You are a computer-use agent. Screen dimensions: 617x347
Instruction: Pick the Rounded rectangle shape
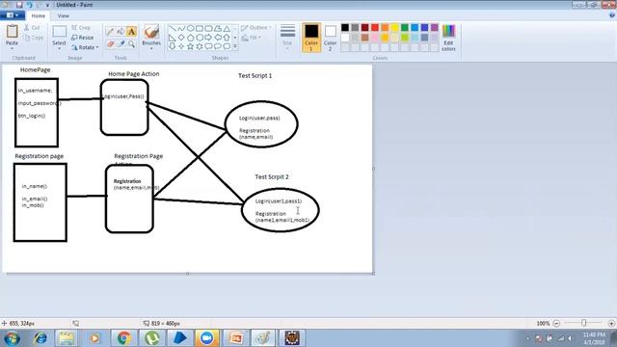(208, 28)
